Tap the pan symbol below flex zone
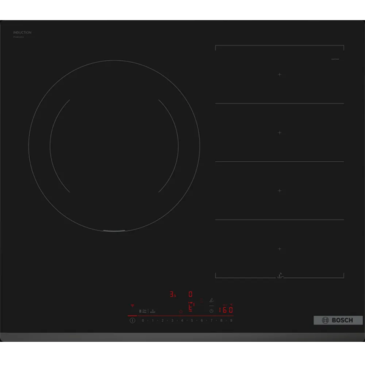Viewport: 365px width, 365px height. tap(280, 274)
